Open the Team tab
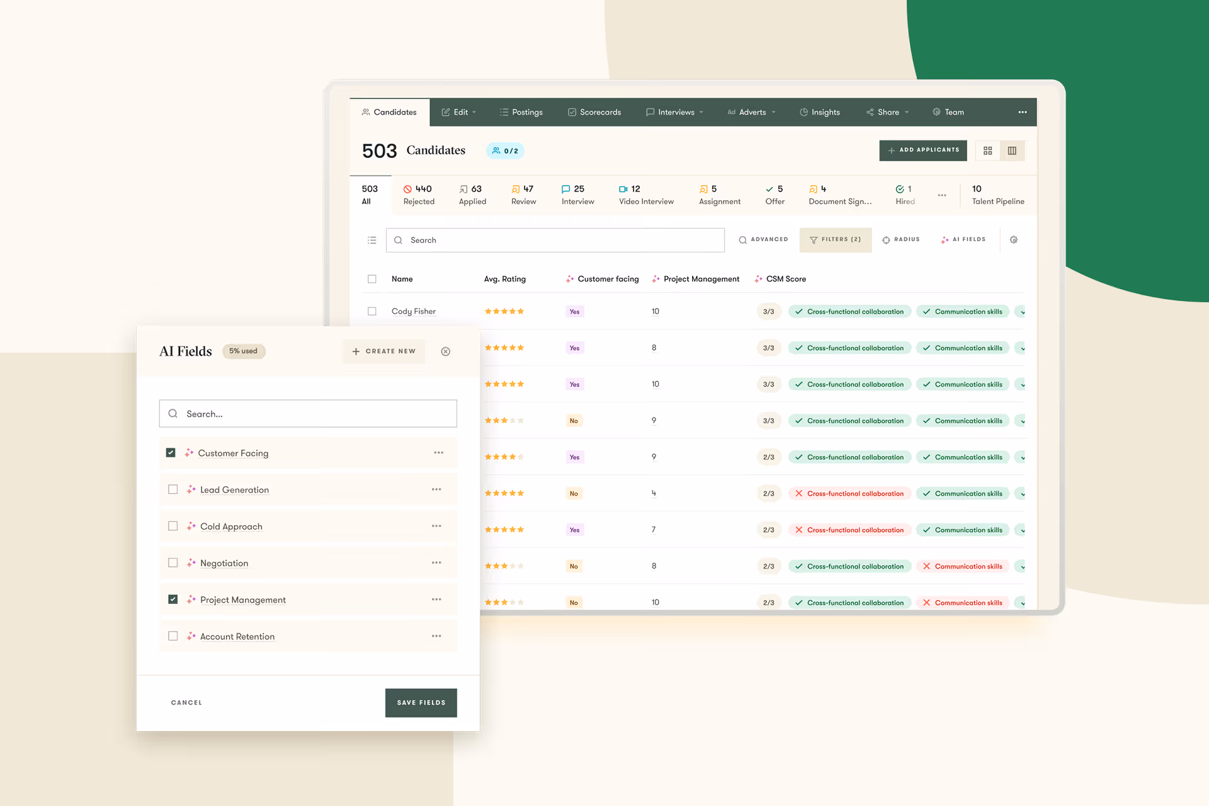 click(948, 112)
